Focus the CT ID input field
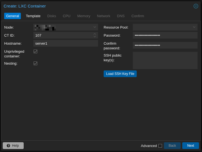 (x=63, y=35)
